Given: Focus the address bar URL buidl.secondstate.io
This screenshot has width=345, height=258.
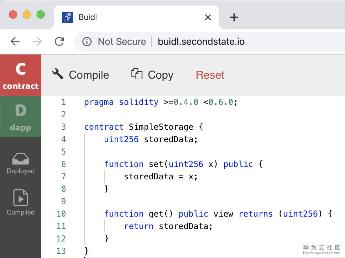Looking at the screenshot, I should pyautogui.click(x=201, y=42).
